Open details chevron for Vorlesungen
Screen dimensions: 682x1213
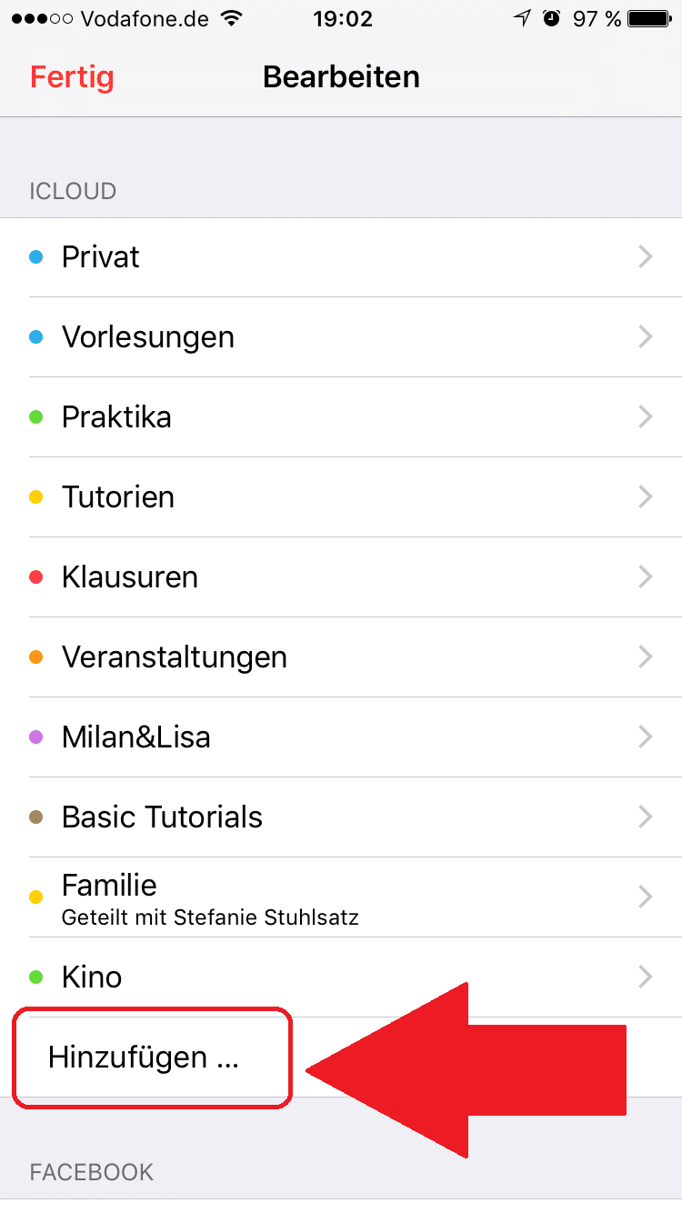646,337
